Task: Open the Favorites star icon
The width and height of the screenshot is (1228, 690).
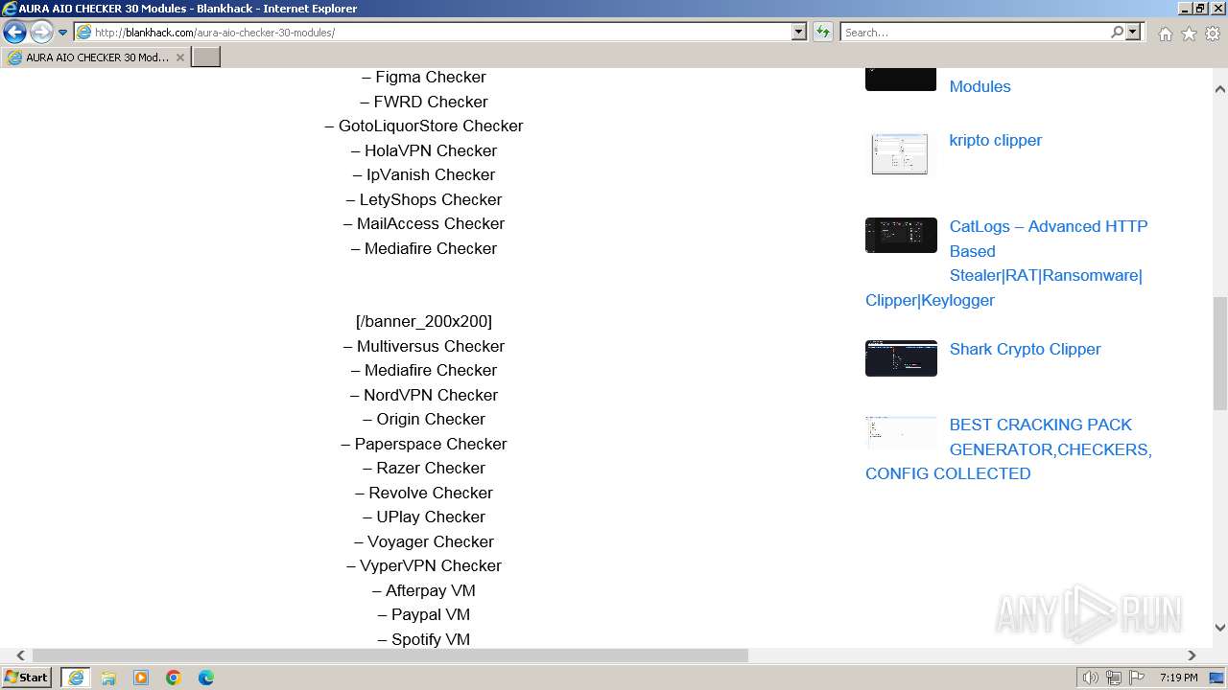Action: coord(1189,34)
